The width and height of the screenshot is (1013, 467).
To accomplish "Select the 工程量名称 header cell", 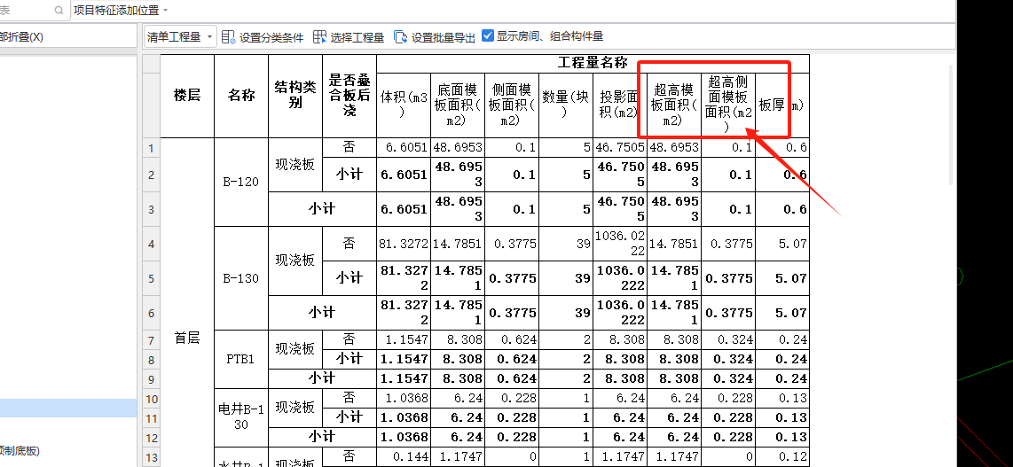I will [593, 63].
